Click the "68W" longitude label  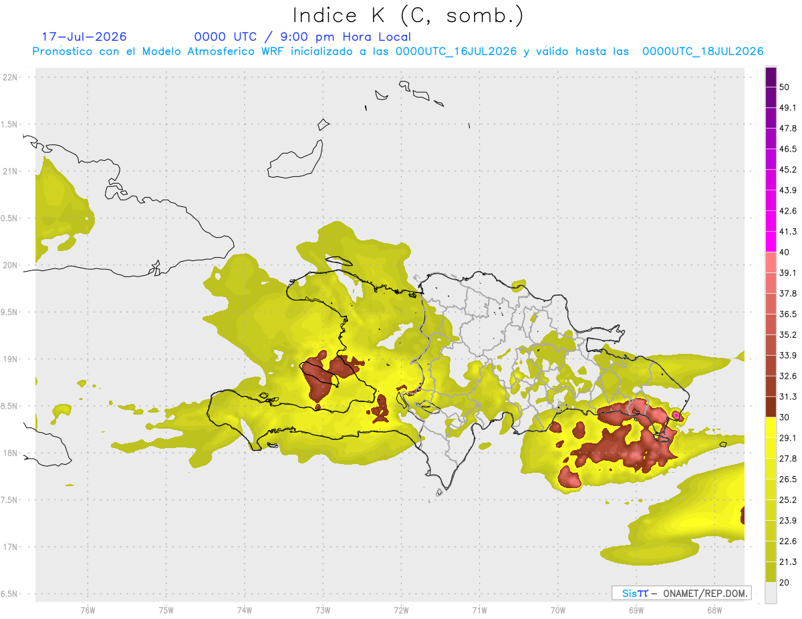coord(714,610)
